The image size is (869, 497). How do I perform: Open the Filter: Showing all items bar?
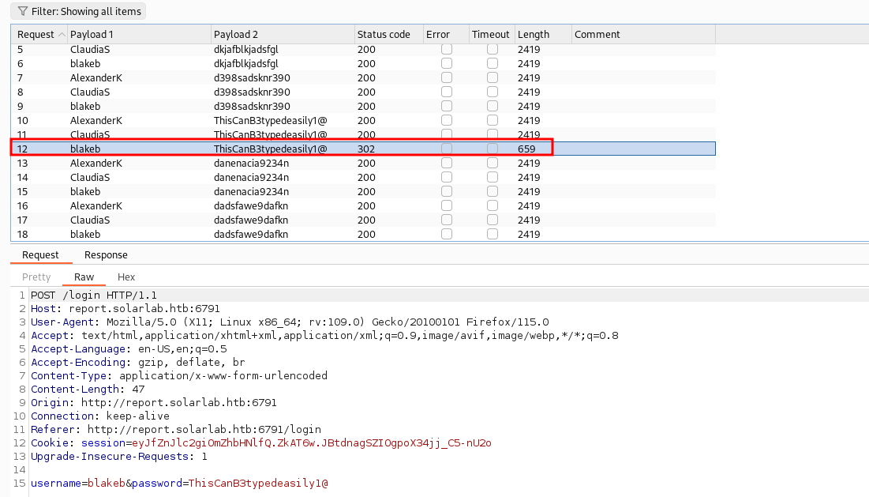coord(77,11)
